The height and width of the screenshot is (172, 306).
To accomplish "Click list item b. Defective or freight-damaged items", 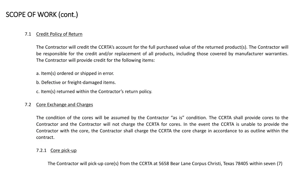I will click(76, 82).
